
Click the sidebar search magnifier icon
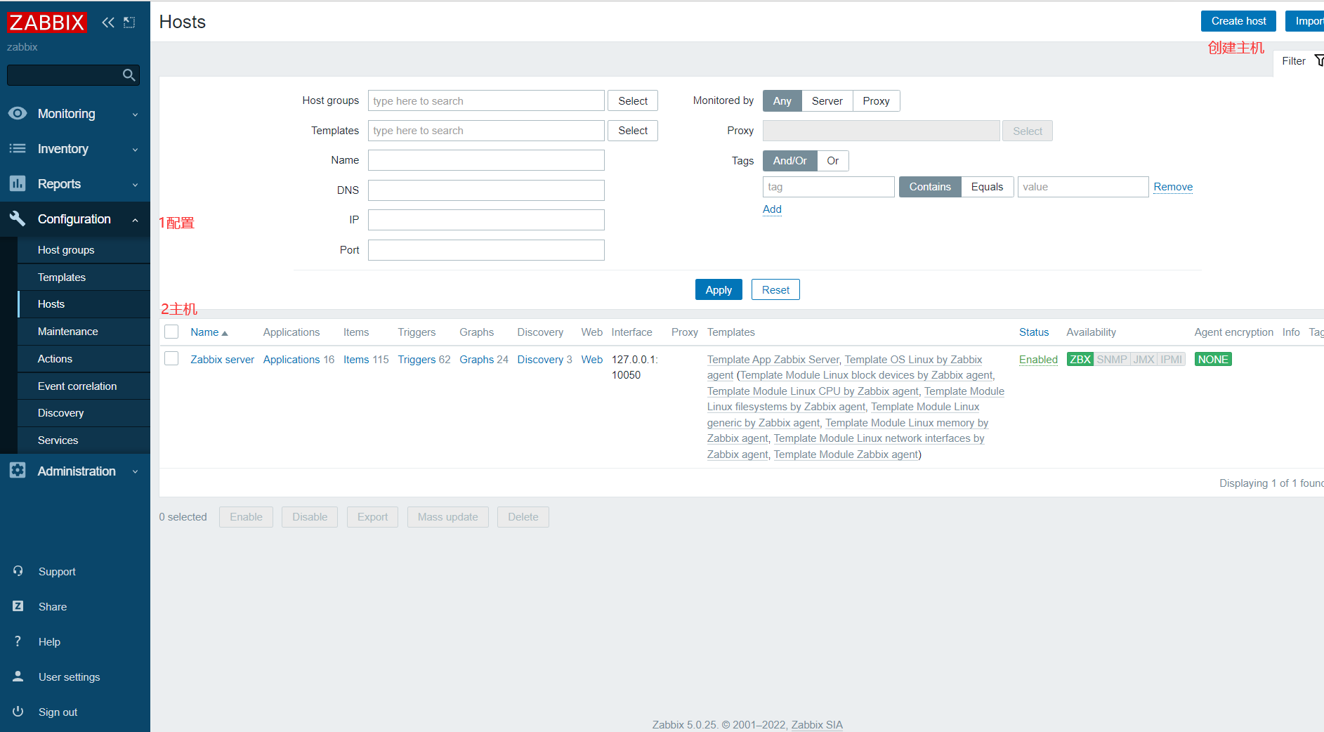(129, 75)
